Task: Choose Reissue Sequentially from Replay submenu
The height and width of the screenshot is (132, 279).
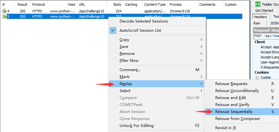Action: coord(234,112)
